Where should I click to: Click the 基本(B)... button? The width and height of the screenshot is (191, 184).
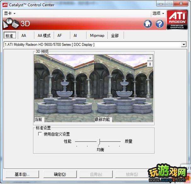coord(22,174)
